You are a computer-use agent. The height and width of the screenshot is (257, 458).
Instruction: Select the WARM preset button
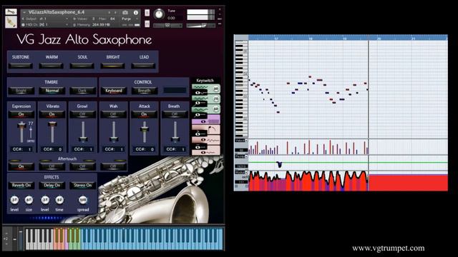52,66
